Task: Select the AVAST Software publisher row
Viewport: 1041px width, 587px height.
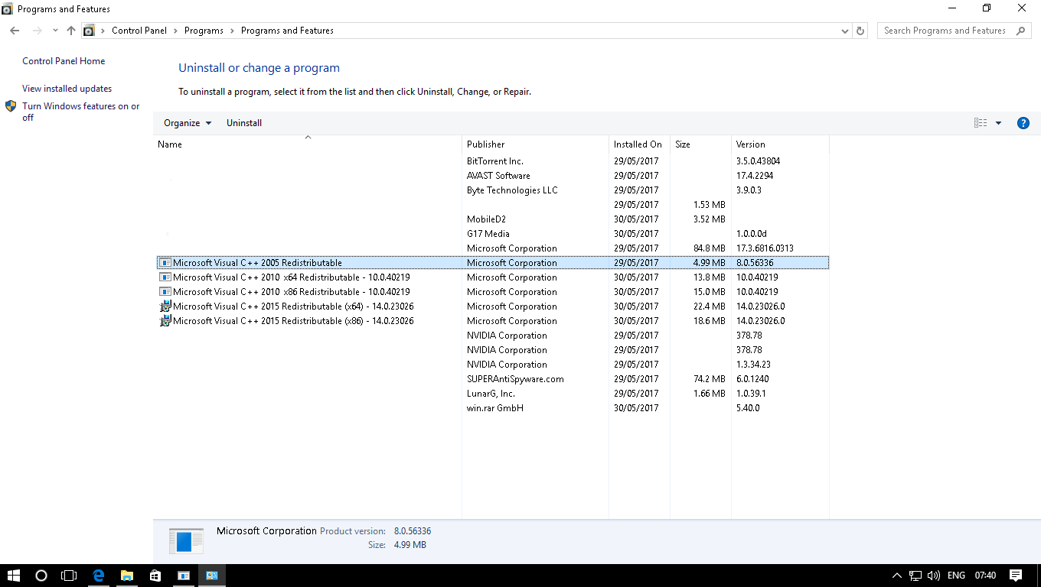Action: (493, 176)
